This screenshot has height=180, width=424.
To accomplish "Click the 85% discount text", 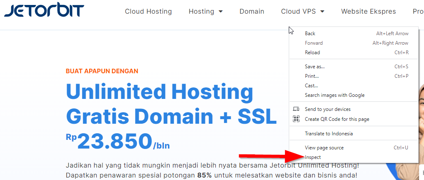I will pyautogui.click(x=205, y=175).
